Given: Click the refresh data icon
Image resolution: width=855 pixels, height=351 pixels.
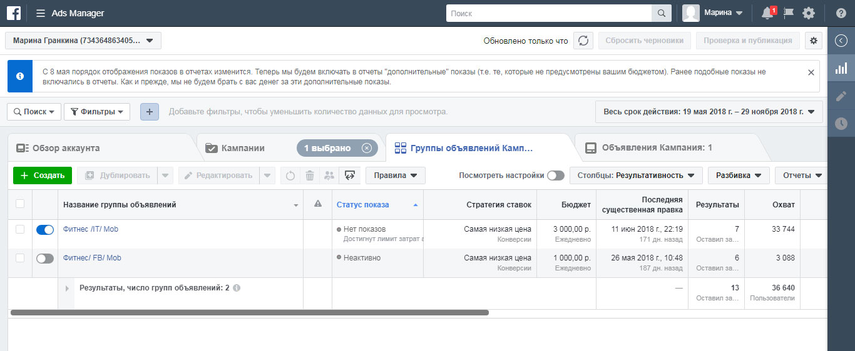Looking at the screenshot, I should [x=583, y=41].
